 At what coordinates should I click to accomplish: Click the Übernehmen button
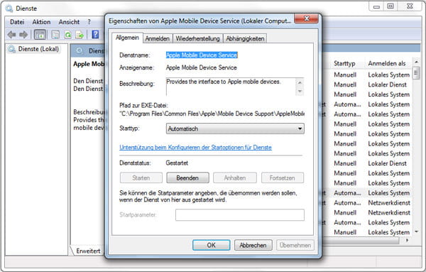click(x=295, y=245)
